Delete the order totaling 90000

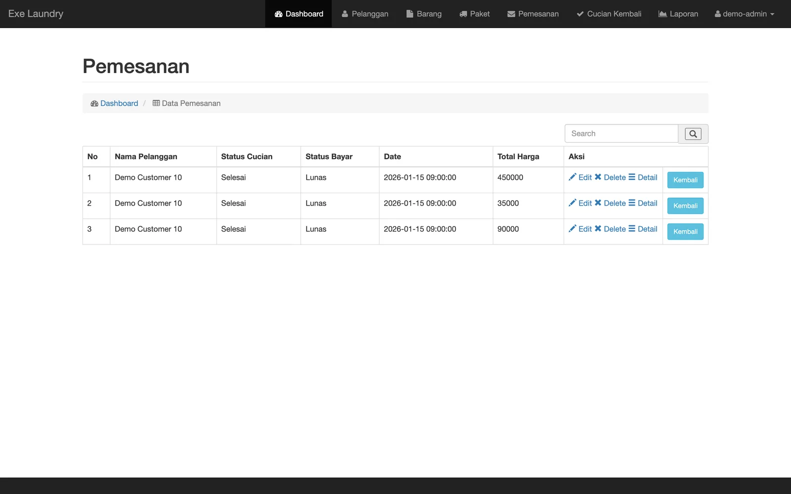610,229
